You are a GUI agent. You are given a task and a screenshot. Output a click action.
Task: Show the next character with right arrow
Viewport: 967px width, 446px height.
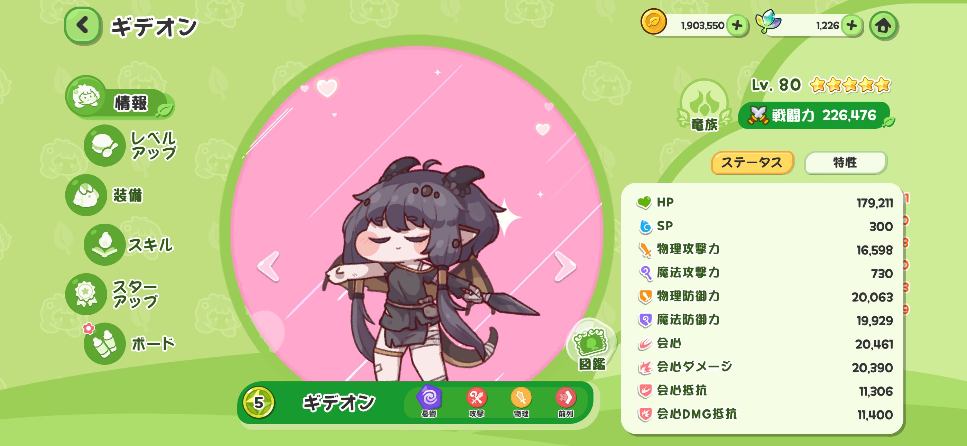pos(565,267)
